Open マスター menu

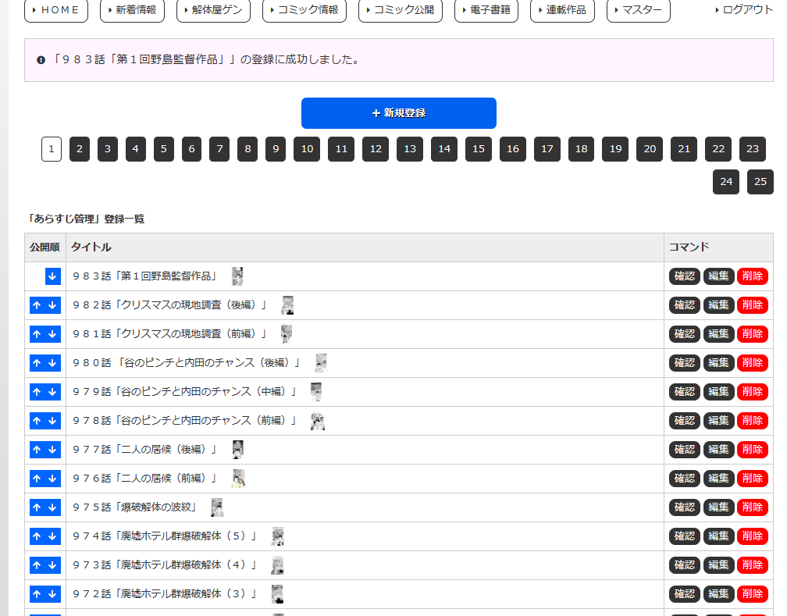[639, 10]
